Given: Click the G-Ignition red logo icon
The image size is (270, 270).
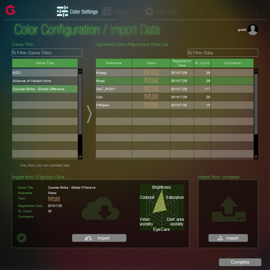Looking at the screenshot, I should (10, 10).
